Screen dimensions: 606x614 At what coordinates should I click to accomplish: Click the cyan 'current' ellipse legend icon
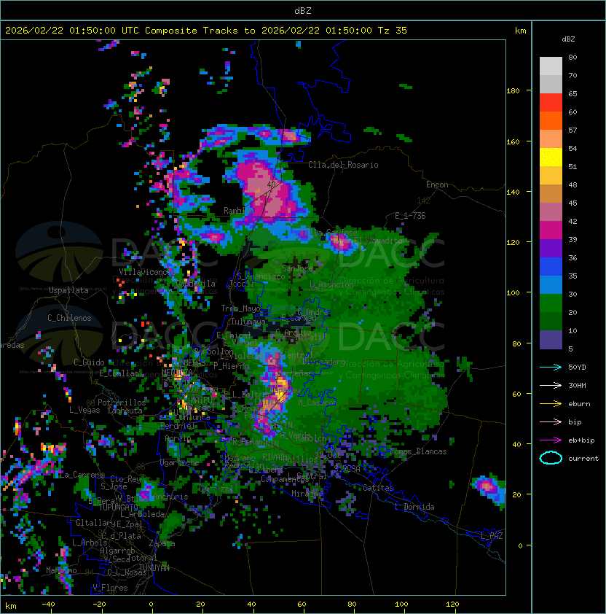tap(551, 458)
